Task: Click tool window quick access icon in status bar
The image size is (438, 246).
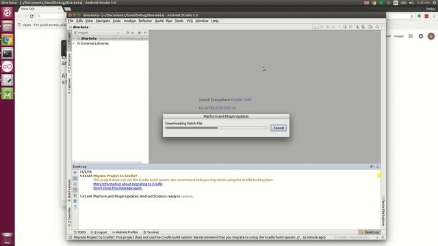Action: pyautogui.click(x=70, y=237)
